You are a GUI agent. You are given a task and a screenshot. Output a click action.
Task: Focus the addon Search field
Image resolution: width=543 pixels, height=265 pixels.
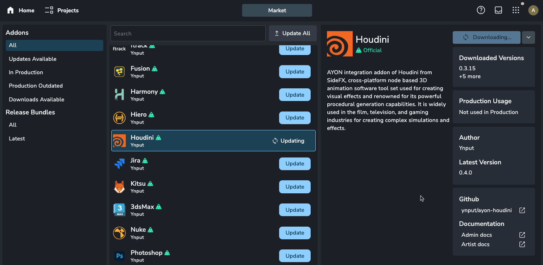tap(188, 33)
